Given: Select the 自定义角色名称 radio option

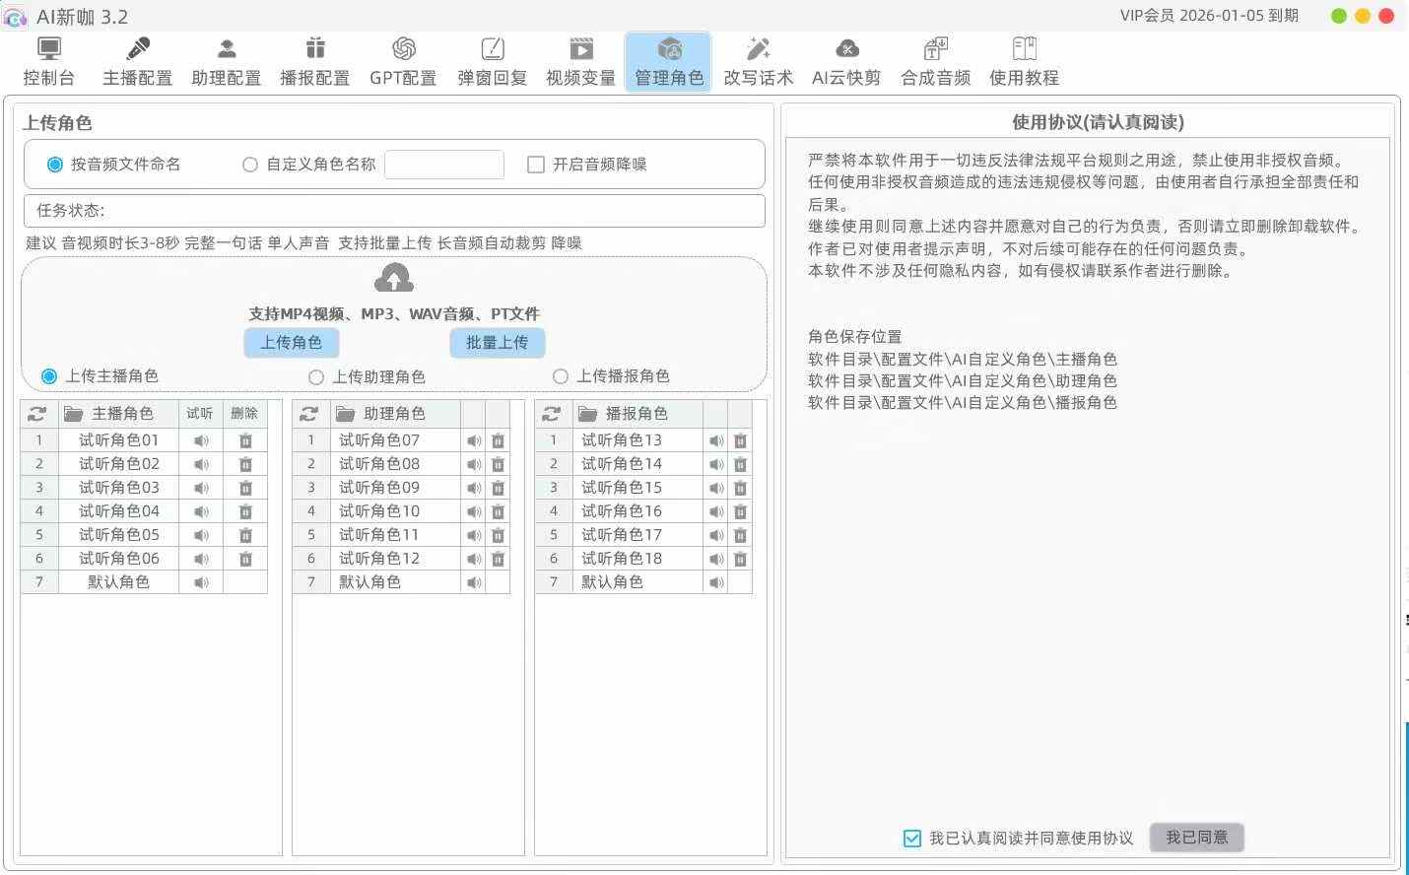Looking at the screenshot, I should [250, 165].
